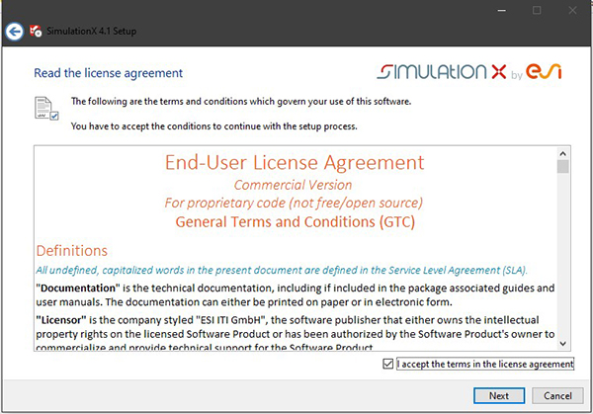The height and width of the screenshot is (414, 593).
Task: Close the setup window
Action: click(x=572, y=11)
